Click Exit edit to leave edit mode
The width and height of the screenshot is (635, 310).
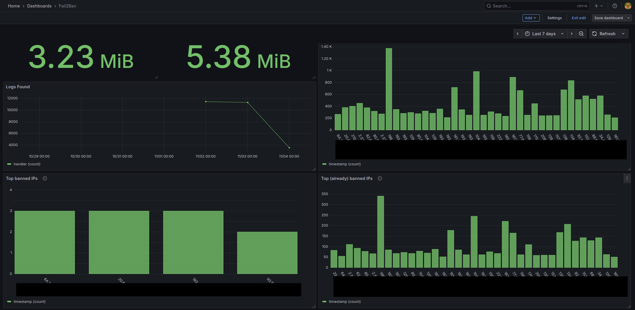click(x=579, y=18)
